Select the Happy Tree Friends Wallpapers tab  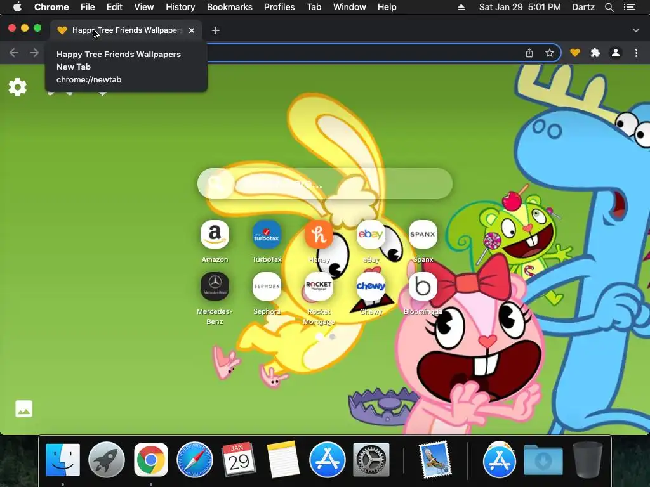[126, 30]
